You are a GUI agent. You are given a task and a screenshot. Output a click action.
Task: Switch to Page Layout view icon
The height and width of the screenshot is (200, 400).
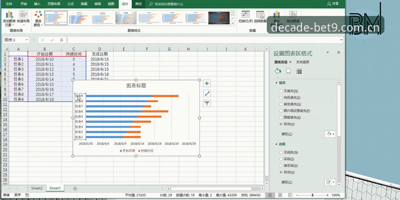coord(280,195)
